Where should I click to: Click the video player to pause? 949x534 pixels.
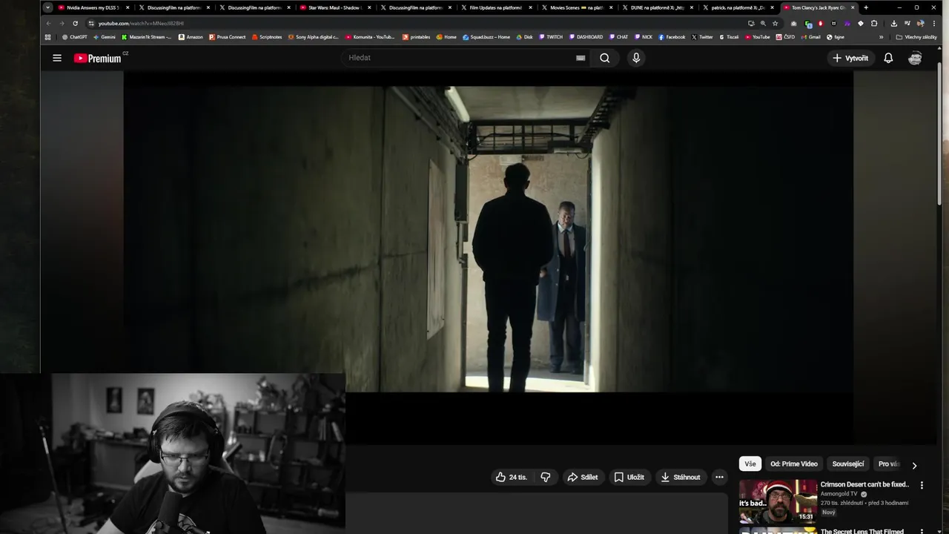[x=488, y=239]
